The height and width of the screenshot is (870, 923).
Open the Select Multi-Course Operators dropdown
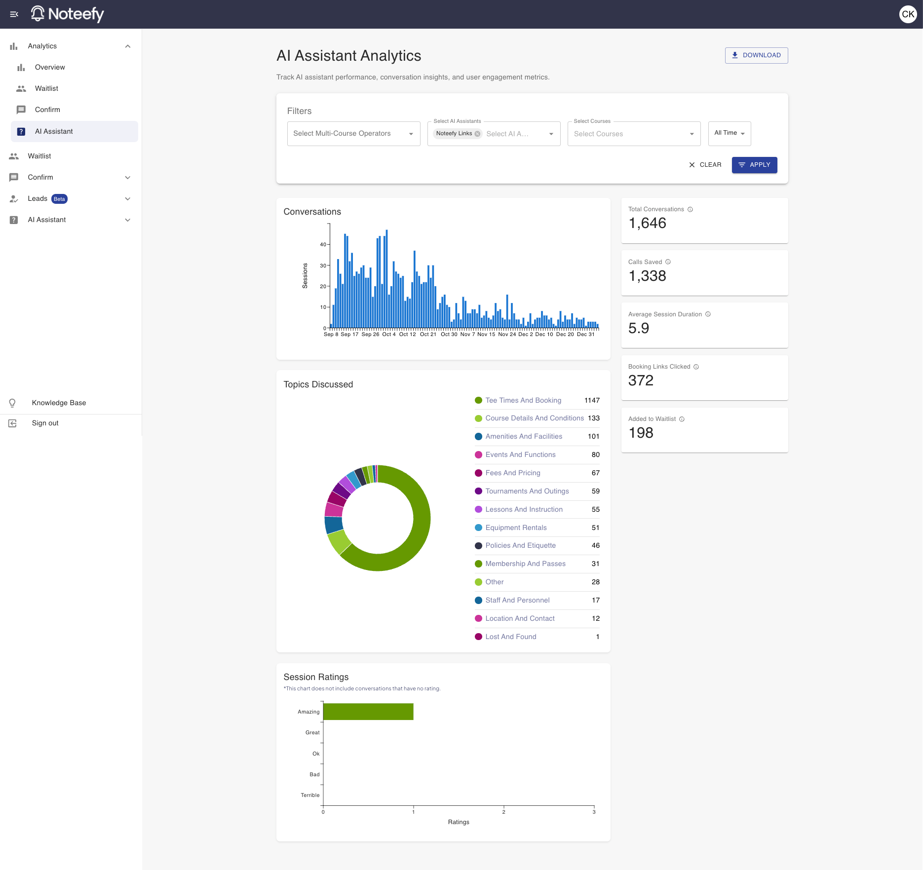coord(353,134)
